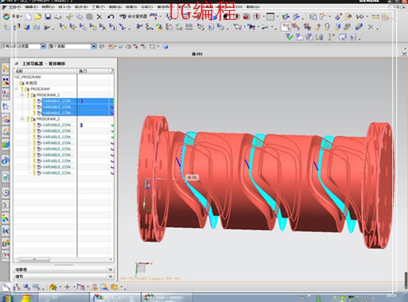This screenshot has width=408, height=302.
Task: Toggle the pin on the Operation Navigator title
Action: coord(16,63)
